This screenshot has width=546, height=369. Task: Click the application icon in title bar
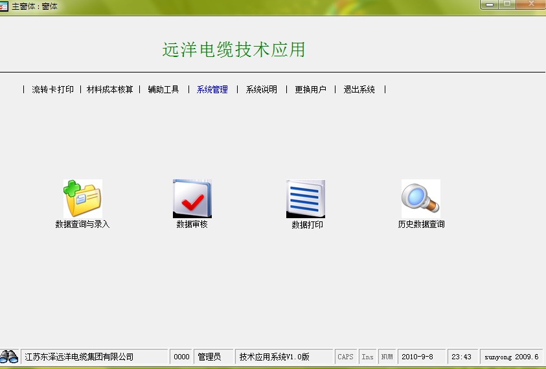pos(5,5)
